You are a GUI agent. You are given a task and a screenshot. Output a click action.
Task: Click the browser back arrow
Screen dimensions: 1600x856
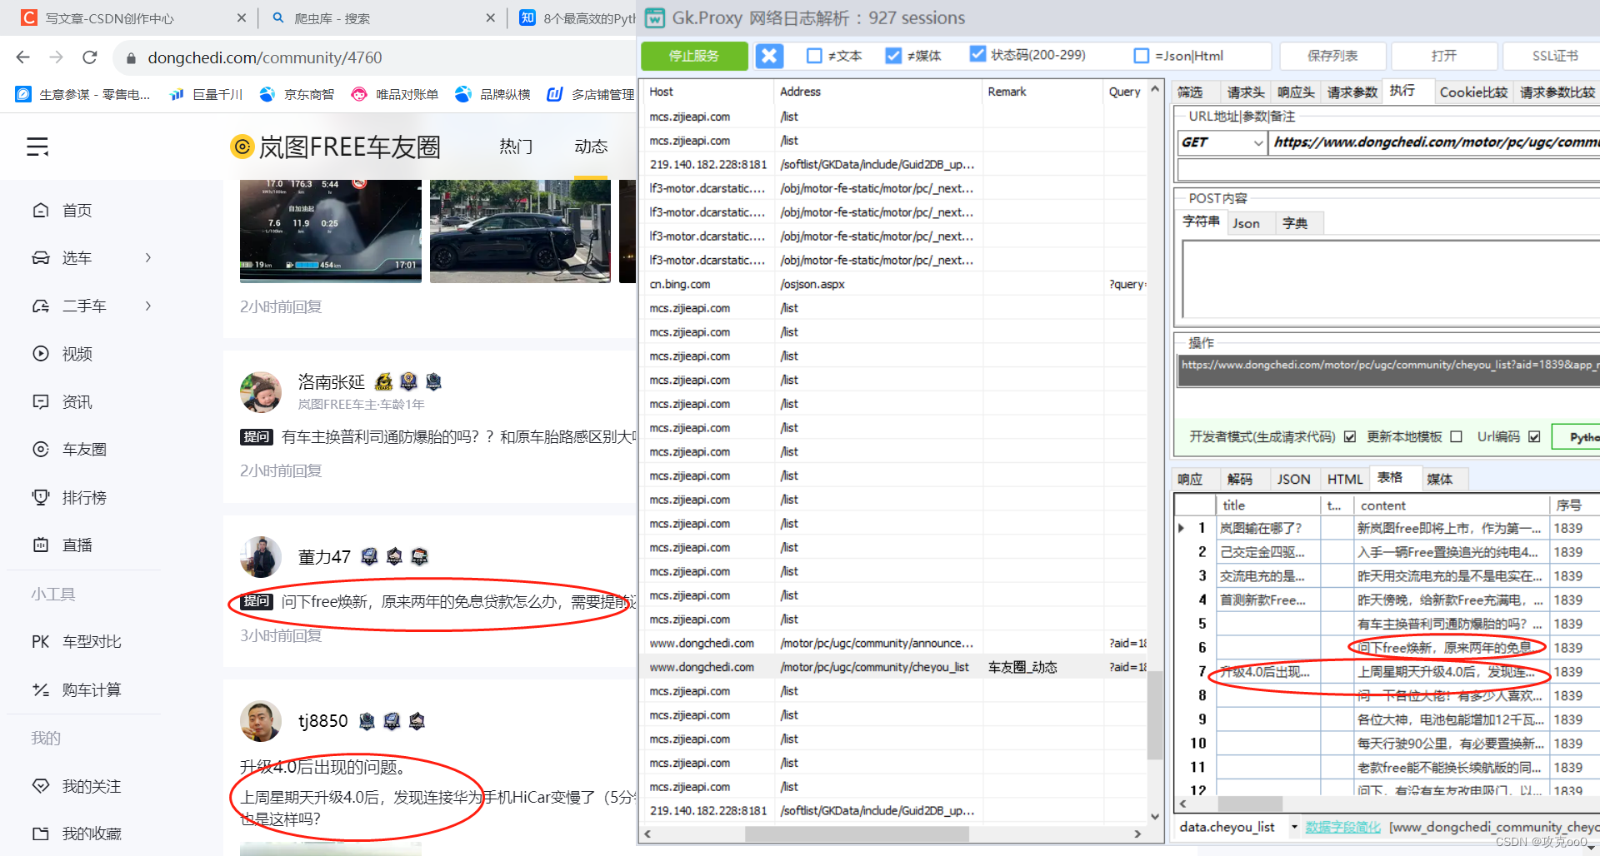pyautogui.click(x=23, y=57)
